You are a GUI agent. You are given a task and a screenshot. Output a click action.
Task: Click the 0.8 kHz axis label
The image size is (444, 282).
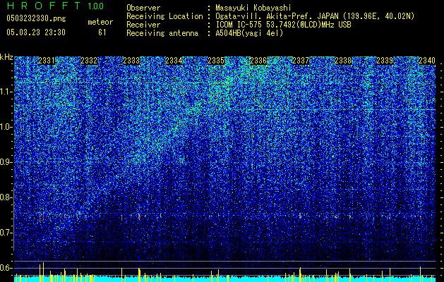[x=6, y=197]
